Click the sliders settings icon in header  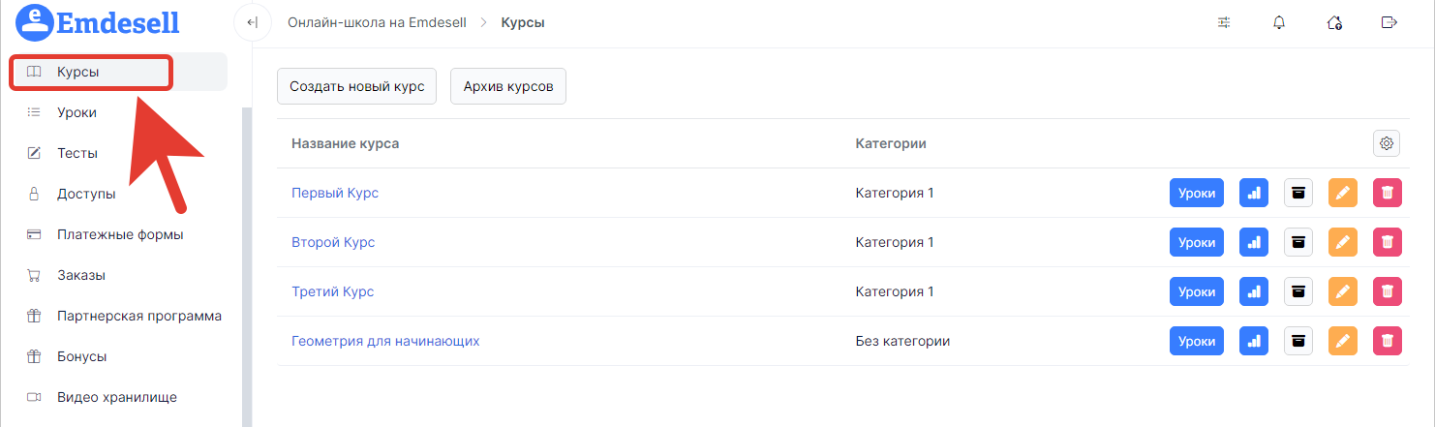(1224, 22)
